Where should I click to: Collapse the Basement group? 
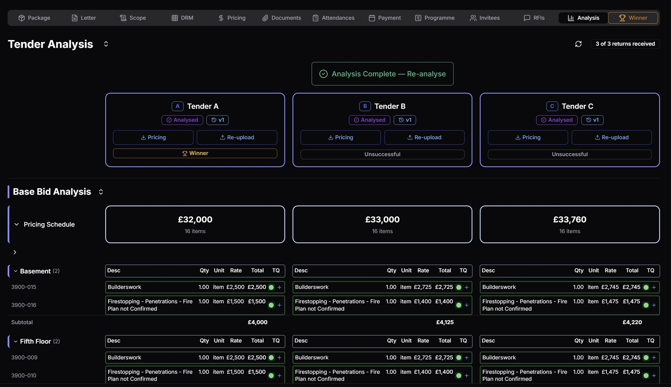16,271
